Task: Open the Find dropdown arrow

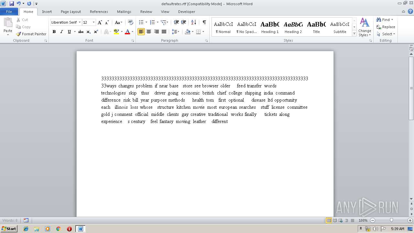Action: point(392,20)
